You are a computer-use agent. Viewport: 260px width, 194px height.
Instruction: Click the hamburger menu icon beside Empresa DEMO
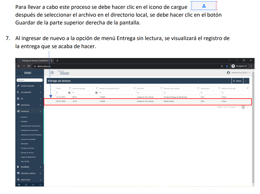click(x=52, y=73)
